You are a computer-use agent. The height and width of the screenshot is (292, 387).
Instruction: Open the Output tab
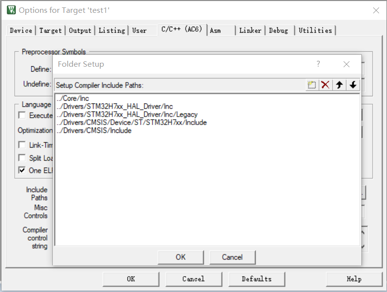(x=80, y=31)
